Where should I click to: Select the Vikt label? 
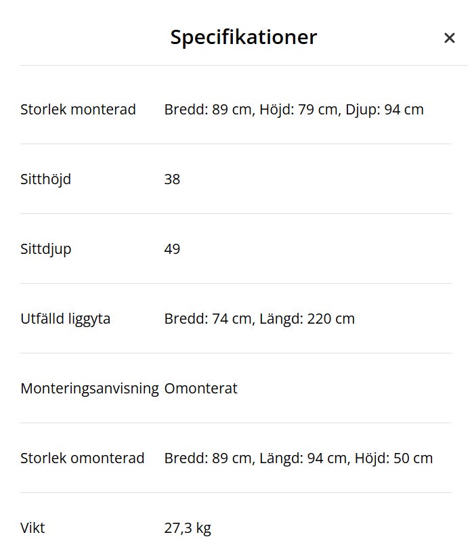33,527
